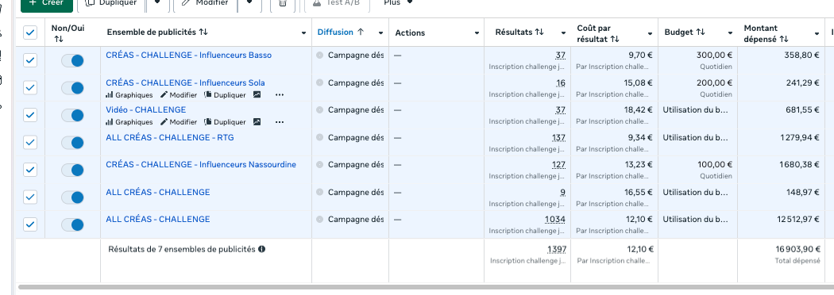The image size is (834, 295).
Task: Open the Plus menu
Action: coord(398,3)
